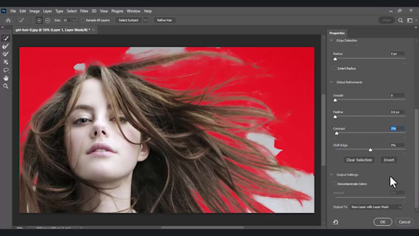The width and height of the screenshot is (419, 236).
Task: Open the Window menu
Action: coord(133,11)
